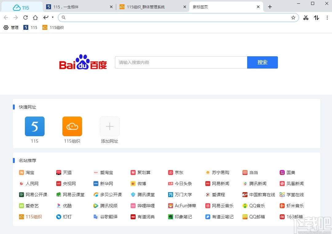Screen dimensions: 332x234
Task: Focus the 请输入搜索内容 search box
Action: point(181,62)
